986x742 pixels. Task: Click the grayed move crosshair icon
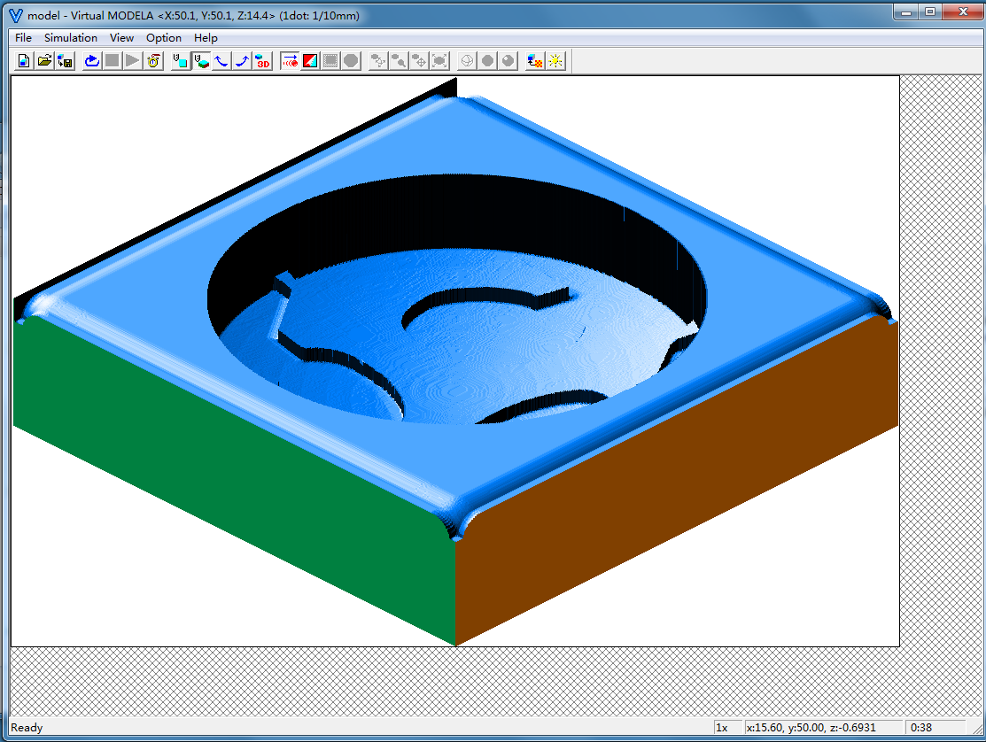coord(419,61)
